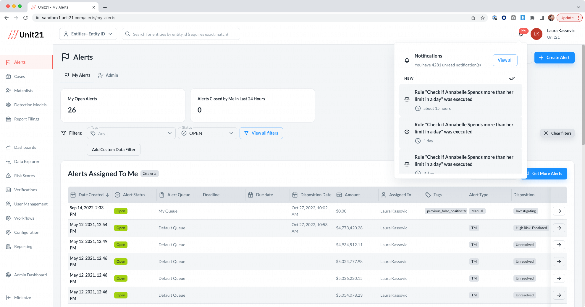Screen dimensions: 585x307
Task: Open row arrow for Sep 14, 2022 alert
Action: [x=559, y=211]
